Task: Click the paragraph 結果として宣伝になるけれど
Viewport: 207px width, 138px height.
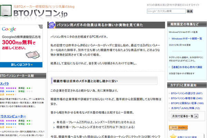Action: 94,63
